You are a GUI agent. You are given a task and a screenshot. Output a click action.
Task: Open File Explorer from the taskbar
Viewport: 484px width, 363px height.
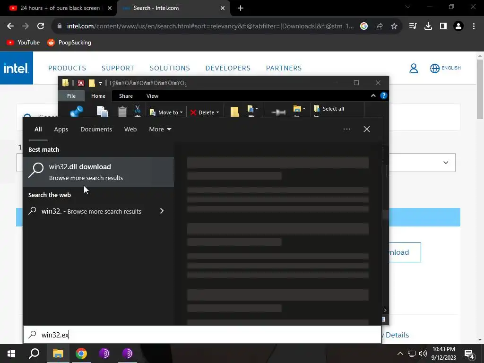pos(58,354)
